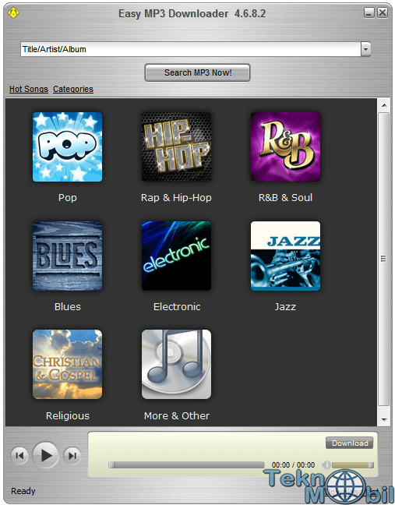Minimize the Easy MP3 Downloader window

coord(369,13)
